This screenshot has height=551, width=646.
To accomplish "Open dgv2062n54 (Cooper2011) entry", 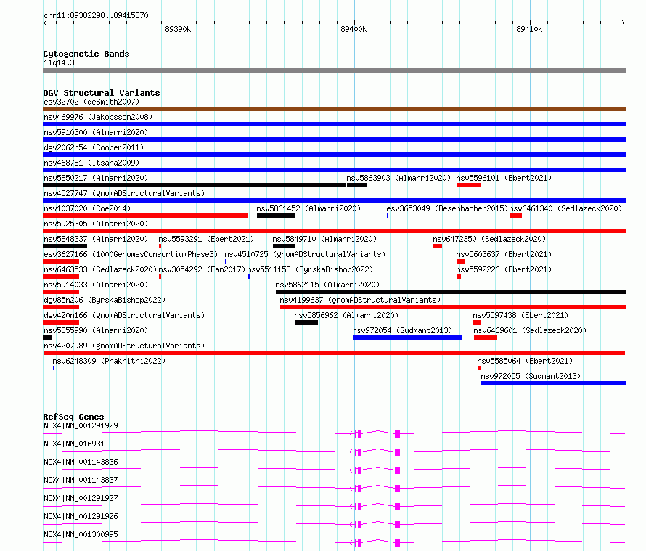I will coord(94,147).
